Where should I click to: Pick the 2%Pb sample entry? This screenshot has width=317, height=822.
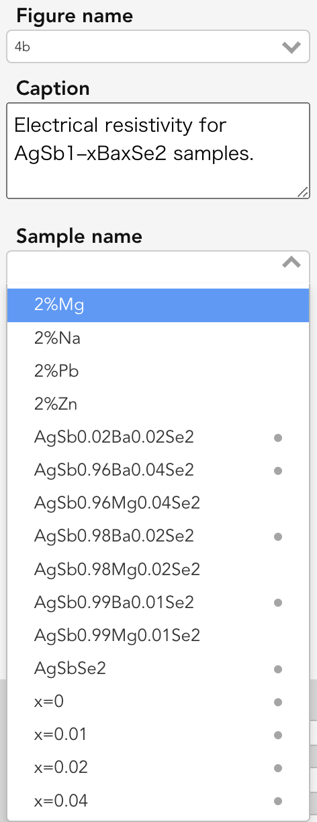pyautogui.click(x=158, y=371)
